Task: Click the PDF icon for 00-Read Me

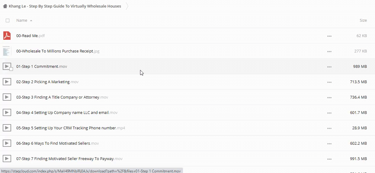Action: pyautogui.click(x=7, y=36)
